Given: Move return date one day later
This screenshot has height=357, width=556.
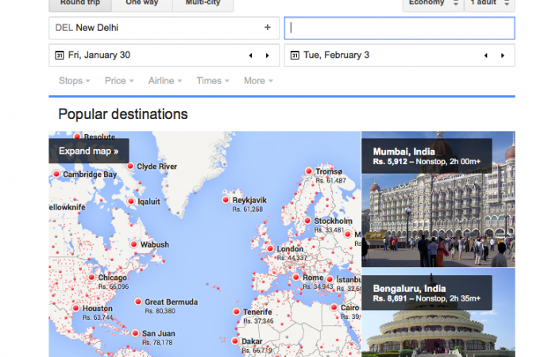Looking at the screenshot, I should point(502,56).
